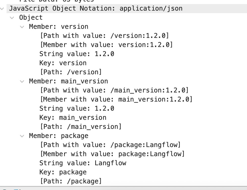
Task: Click Member with value main_version:1.2.0 line
Action: [x=116, y=99]
